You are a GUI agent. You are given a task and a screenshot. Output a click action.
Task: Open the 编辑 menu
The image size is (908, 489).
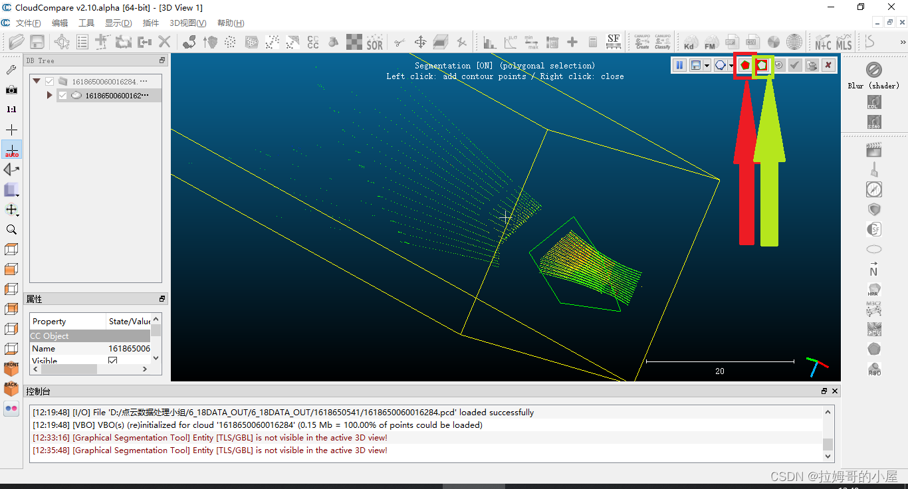tap(60, 23)
